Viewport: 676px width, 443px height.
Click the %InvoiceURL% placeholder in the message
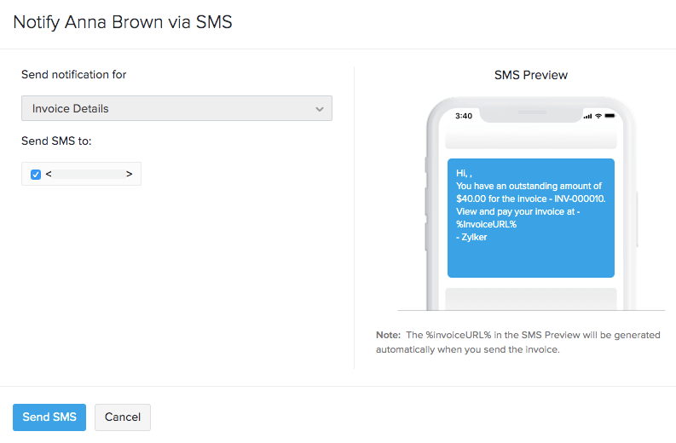487,224
